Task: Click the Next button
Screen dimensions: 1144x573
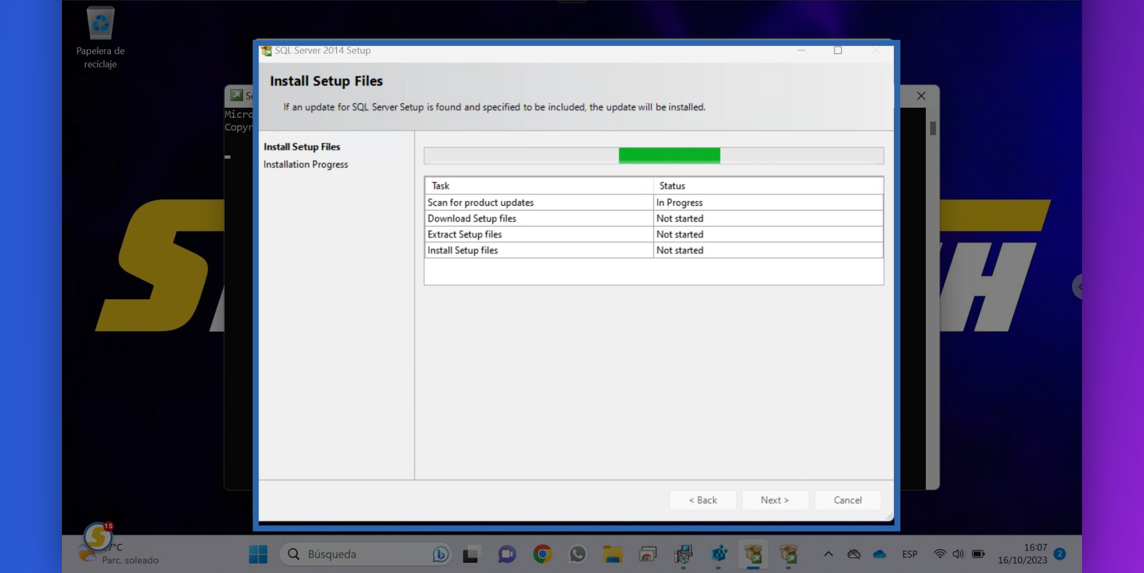Action: [775, 500]
